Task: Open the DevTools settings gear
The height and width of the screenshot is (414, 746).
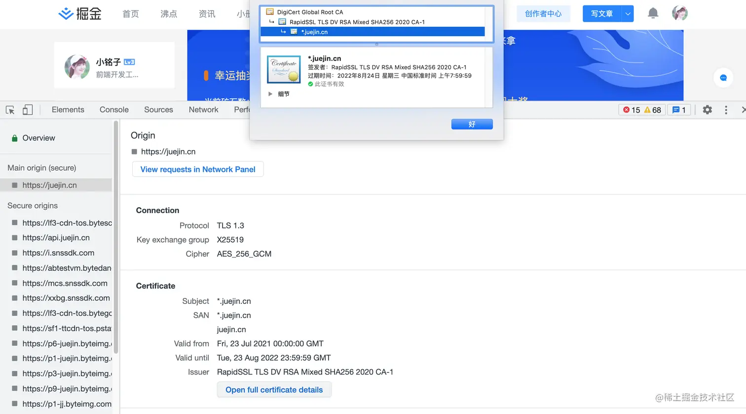Action: pos(708,110)
